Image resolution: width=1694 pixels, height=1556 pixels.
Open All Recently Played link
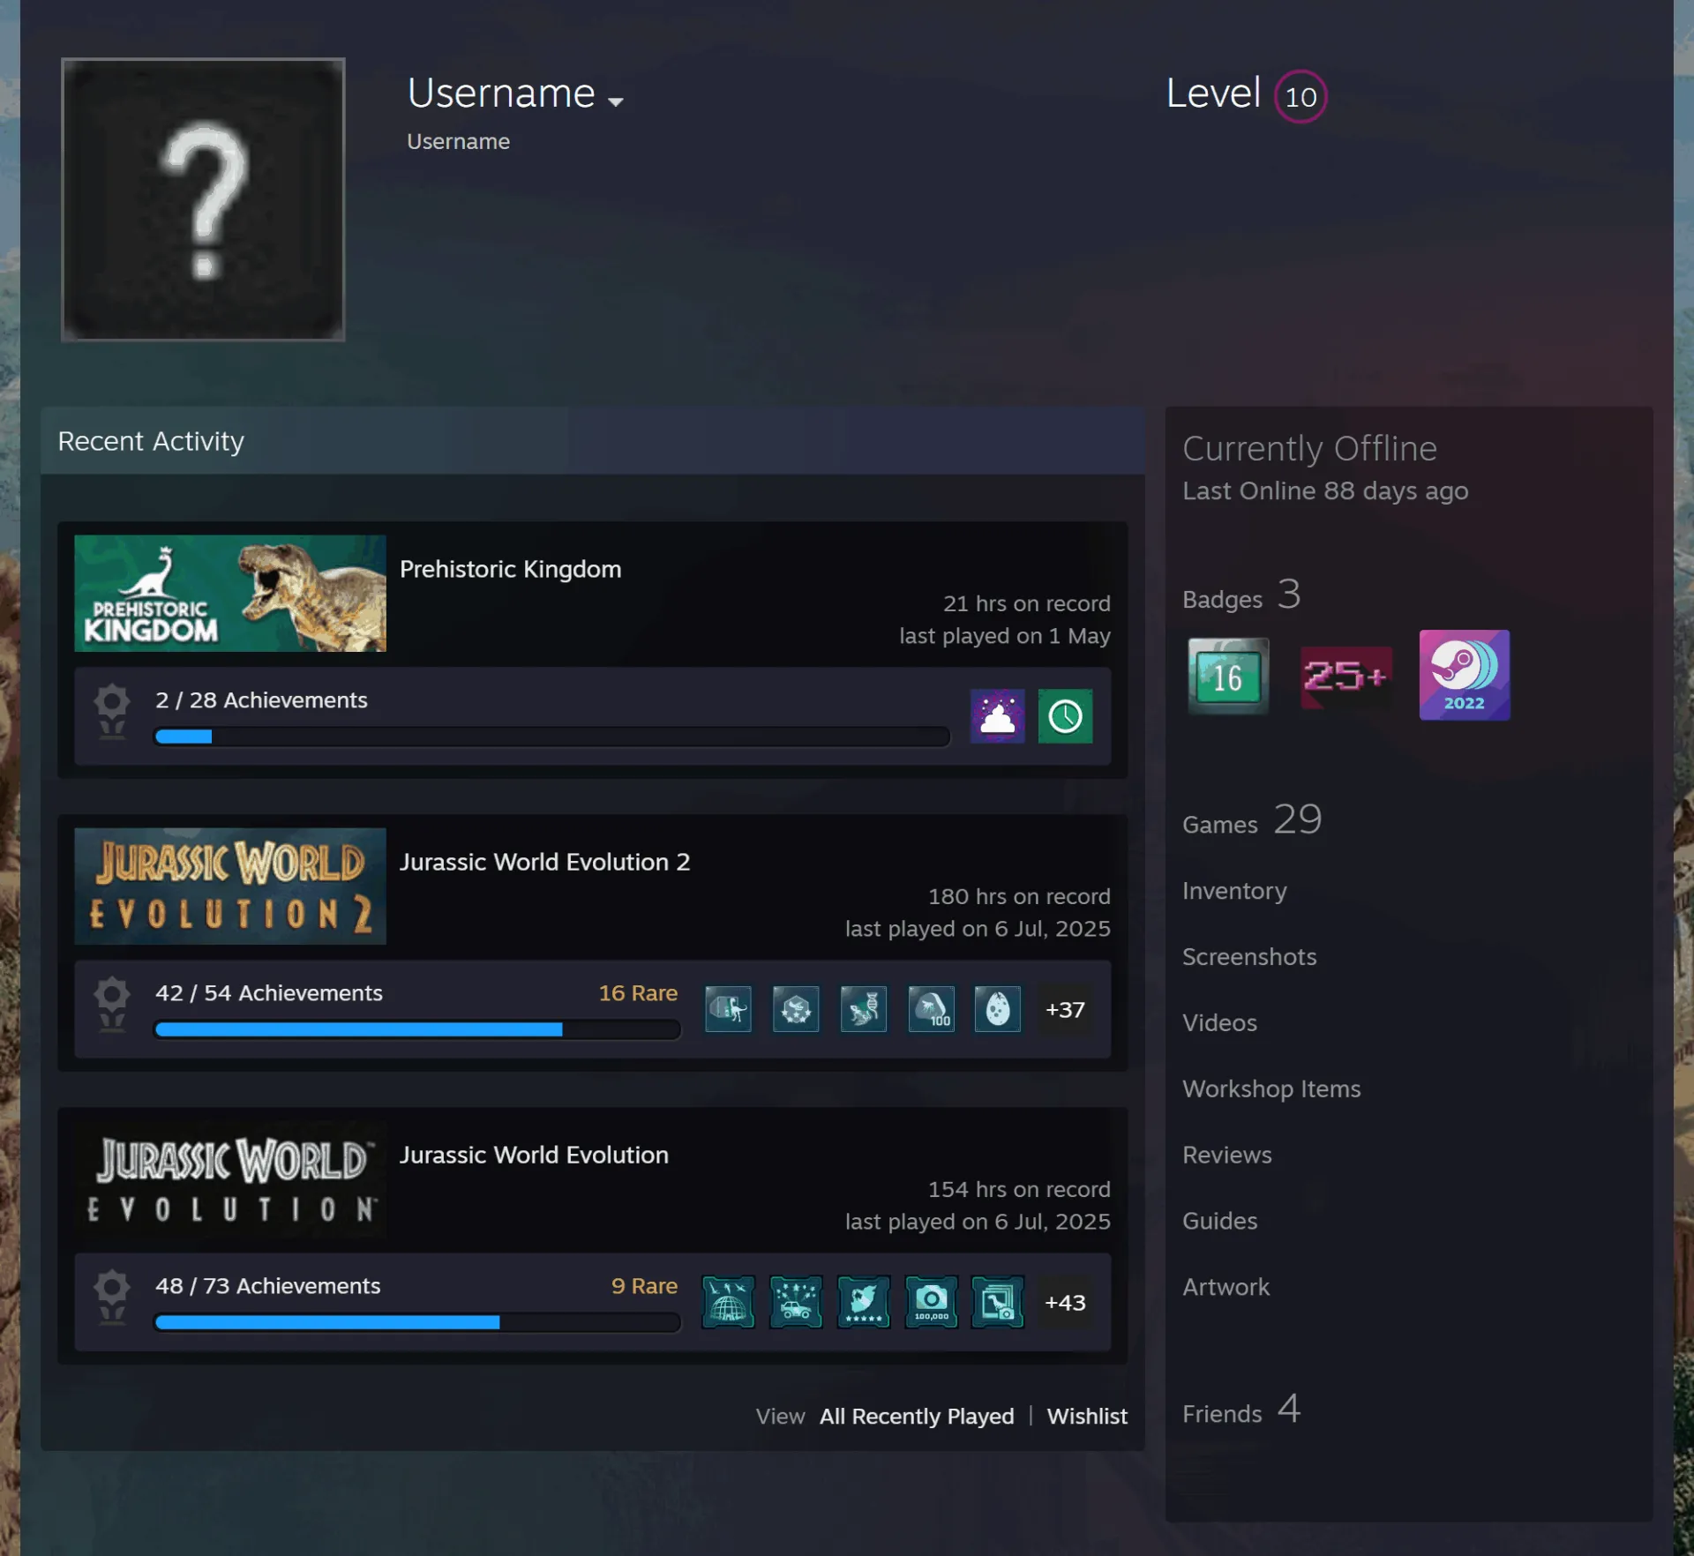pyautogui.click(x=917, y=1416)
